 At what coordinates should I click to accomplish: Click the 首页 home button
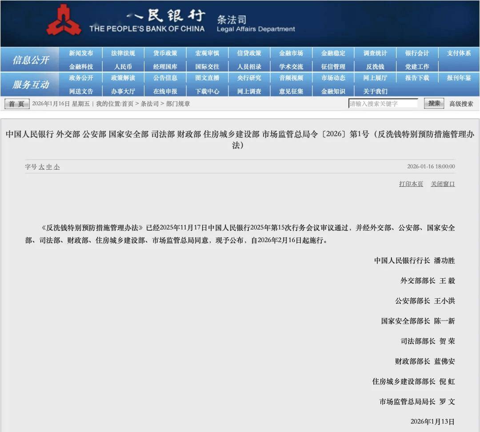click(x=17, y=104)
